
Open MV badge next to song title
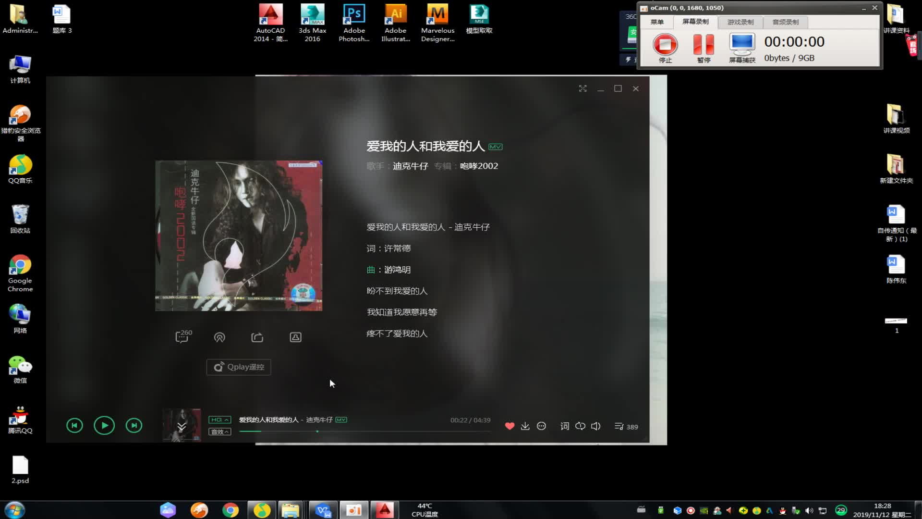495,147
